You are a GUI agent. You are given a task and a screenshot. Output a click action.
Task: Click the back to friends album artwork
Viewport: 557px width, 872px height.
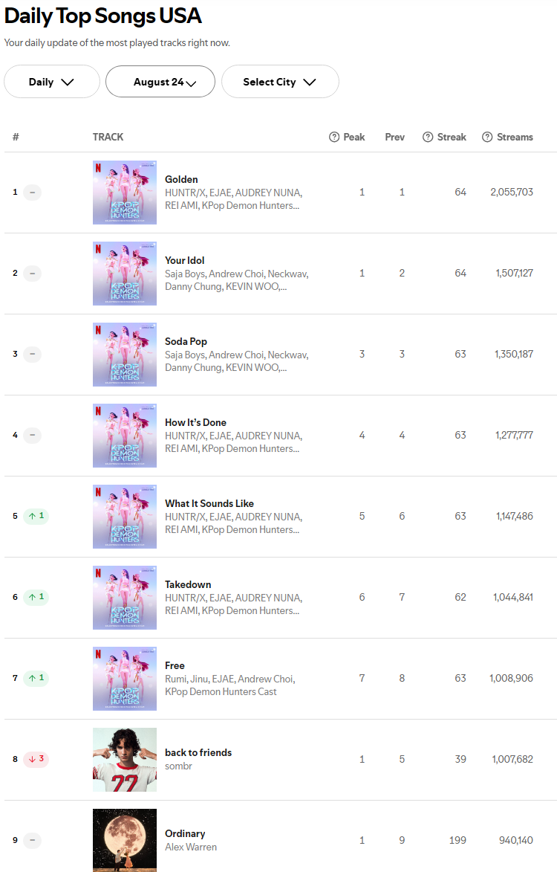coord(125,759)
